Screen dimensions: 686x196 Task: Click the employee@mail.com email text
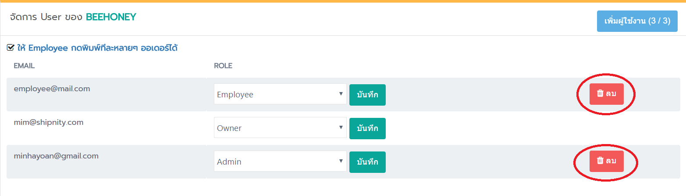point(52,89)
